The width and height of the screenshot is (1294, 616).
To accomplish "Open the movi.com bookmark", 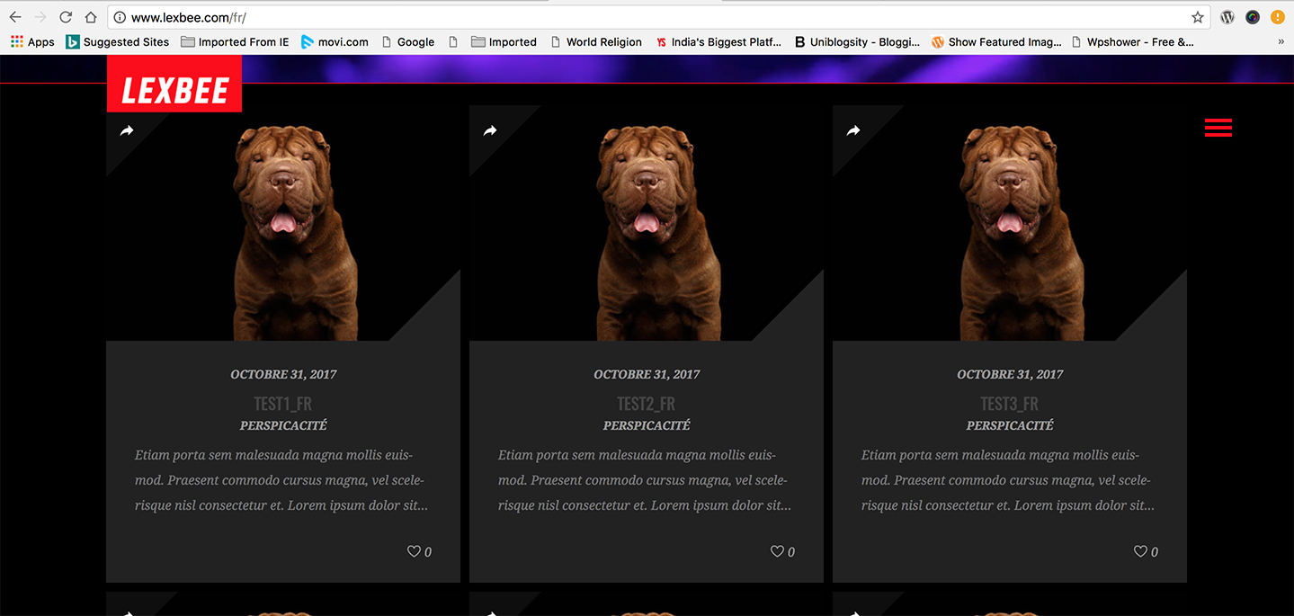I will pyautogui.click(x=335, y=41).
